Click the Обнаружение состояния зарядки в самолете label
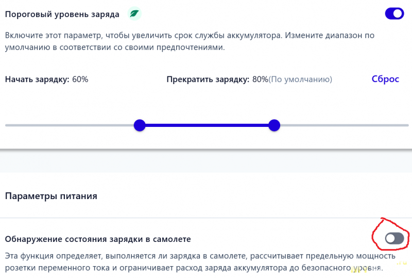 (x=98, y=239)
